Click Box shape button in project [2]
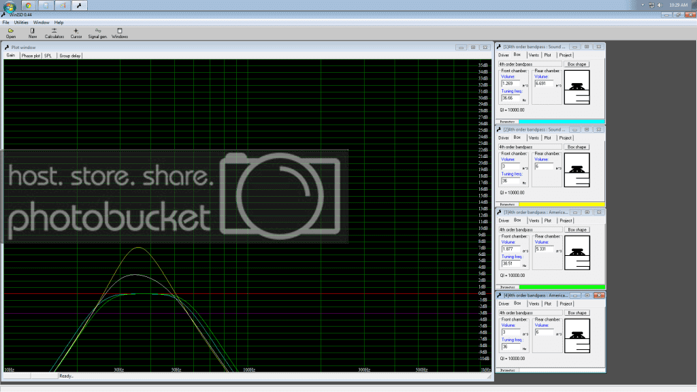Screen dimensions: 697x392 [577, 147]
